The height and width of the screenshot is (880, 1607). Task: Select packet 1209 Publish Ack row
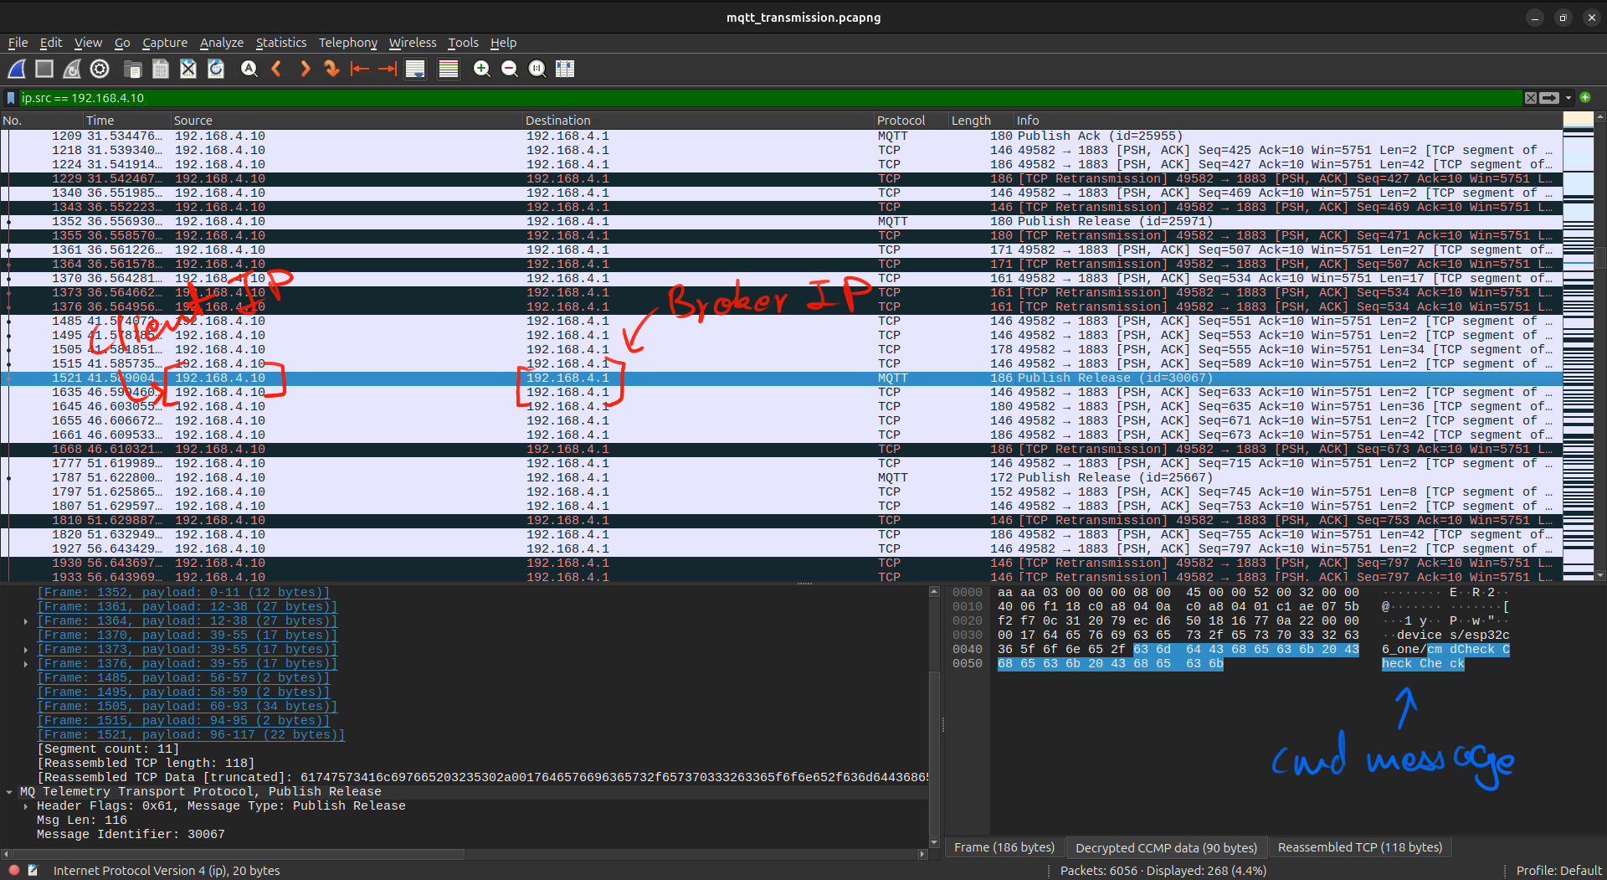[x=781, y=136]
